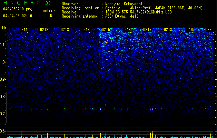This screenshot has height=138, width=217.
Task: Click the 'meteor' label
Action: click(49, 11)
